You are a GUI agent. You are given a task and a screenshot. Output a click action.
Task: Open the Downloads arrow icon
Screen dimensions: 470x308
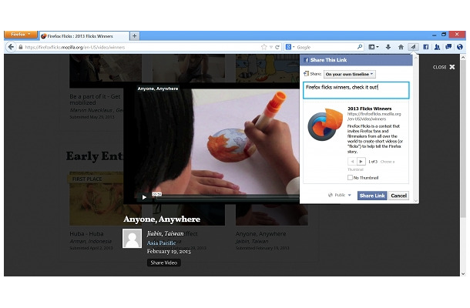(388, 47)
